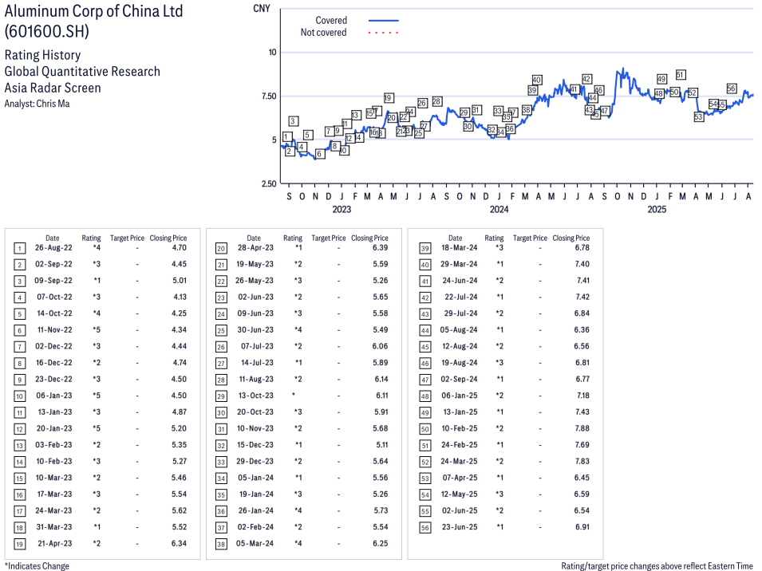Screen dimensions: 762x571
Task: Select the (601600.SH) ticker text
Action: pos(47,31)
